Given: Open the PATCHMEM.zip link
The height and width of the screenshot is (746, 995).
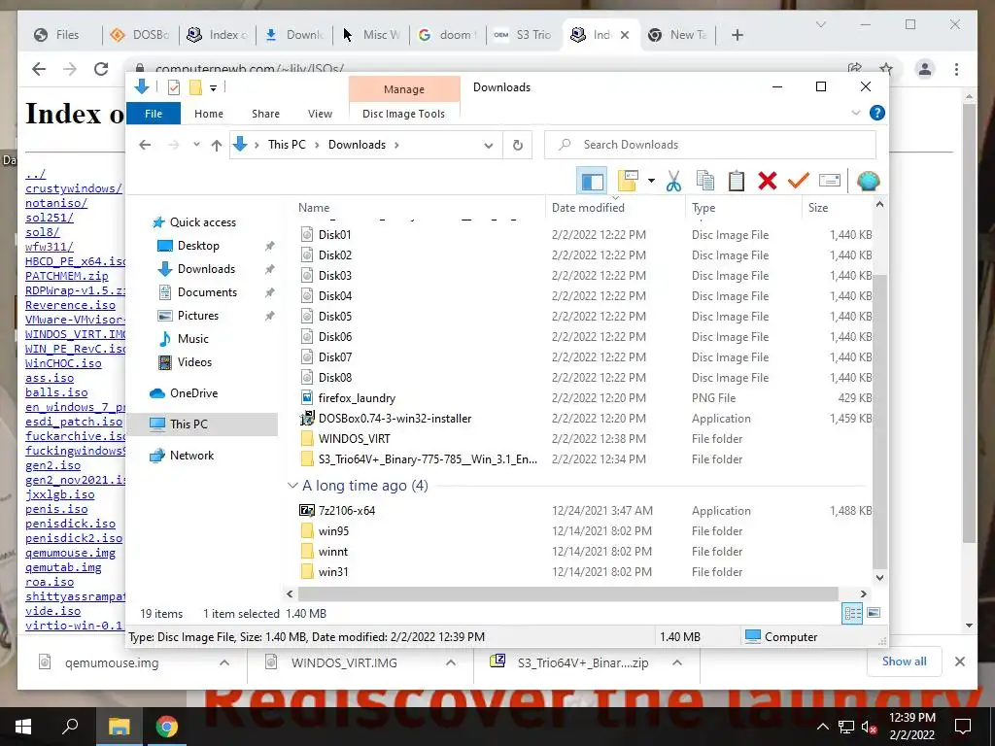Looking at the screenshot, I should tap(67, 276).
